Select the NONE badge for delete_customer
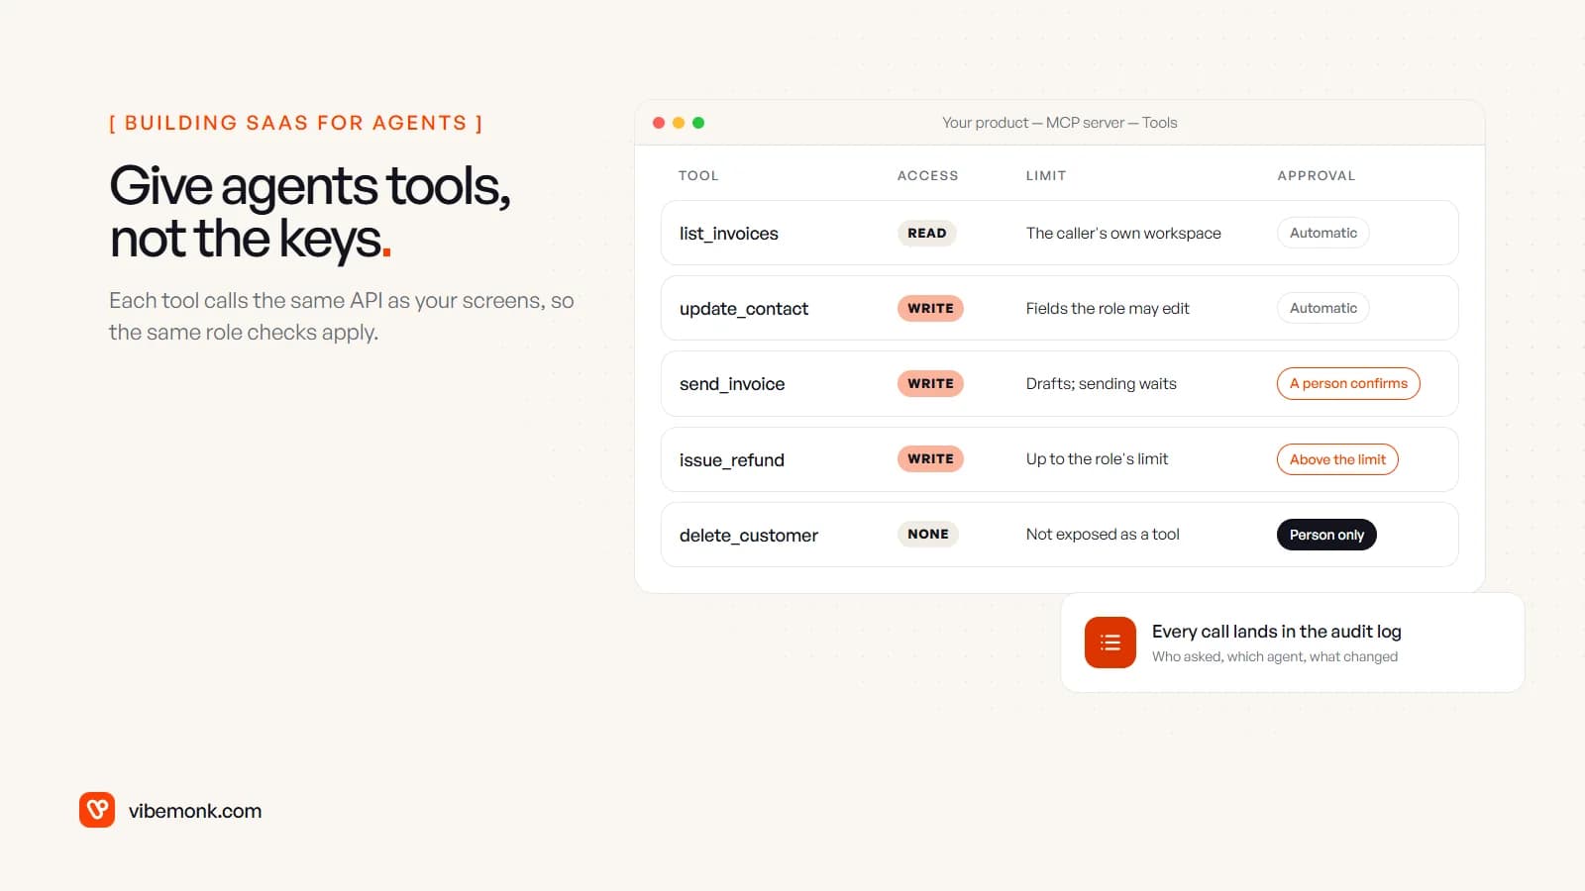1585x891 pixels. (x=928, y=534)
